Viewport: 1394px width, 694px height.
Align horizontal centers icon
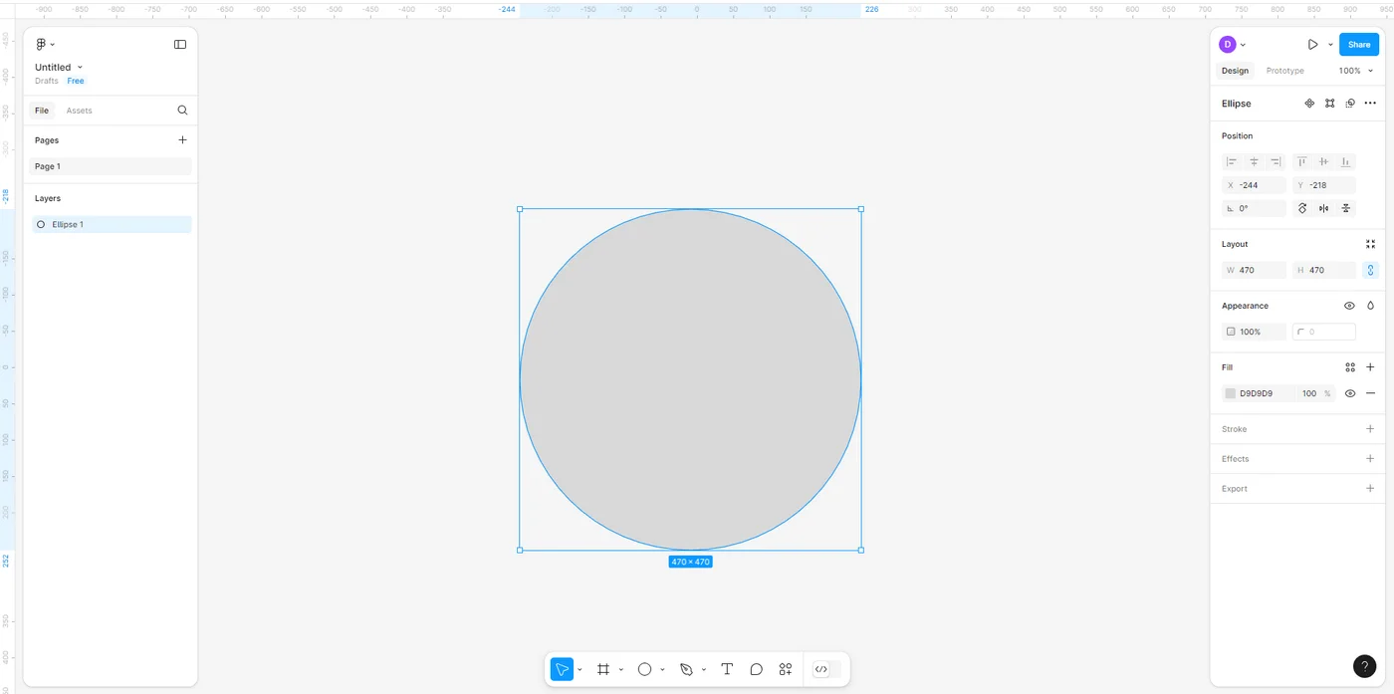[x=1254, y=161]
